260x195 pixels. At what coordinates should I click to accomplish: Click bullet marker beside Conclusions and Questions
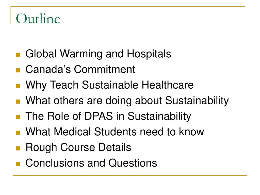click(x=18, y=164)
